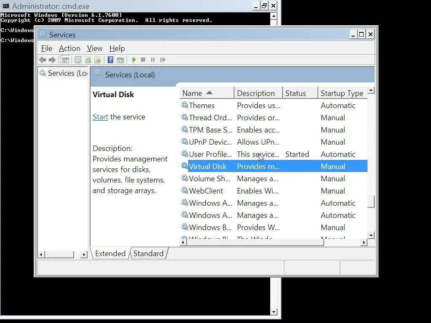431x323 pixels.
Task: Click services list horizontal scrollbar right arrow
Action: pos(364,242)
